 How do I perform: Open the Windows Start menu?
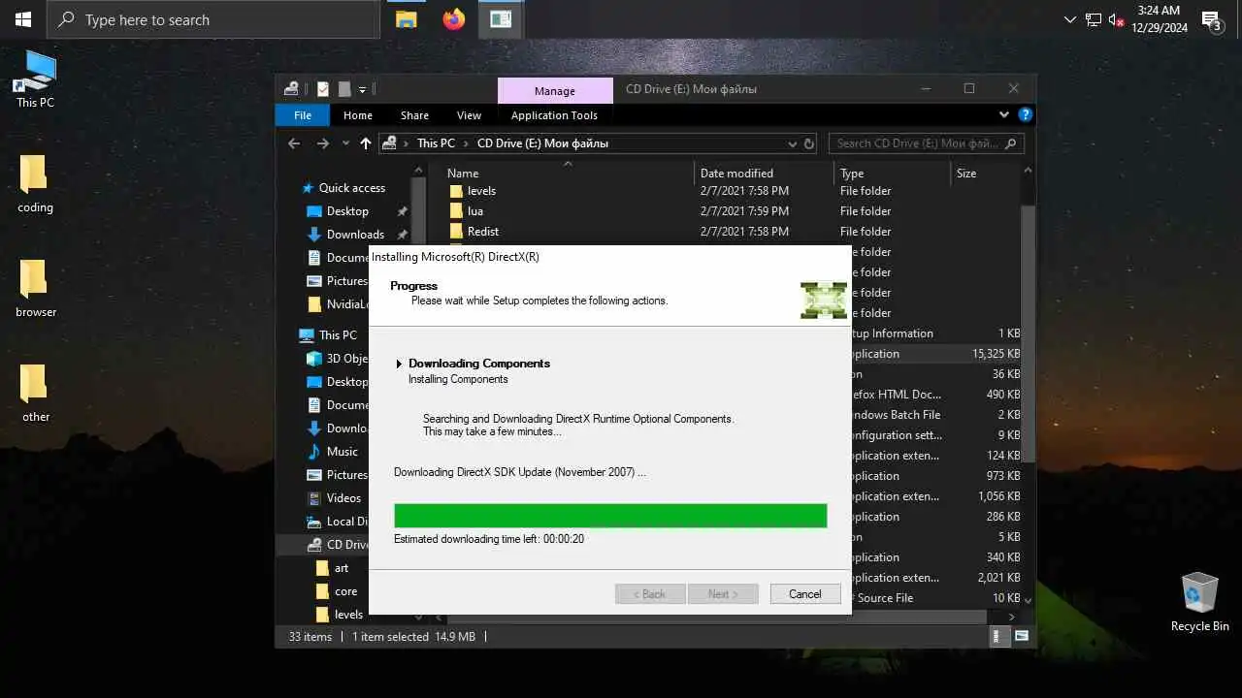point(23,19)
